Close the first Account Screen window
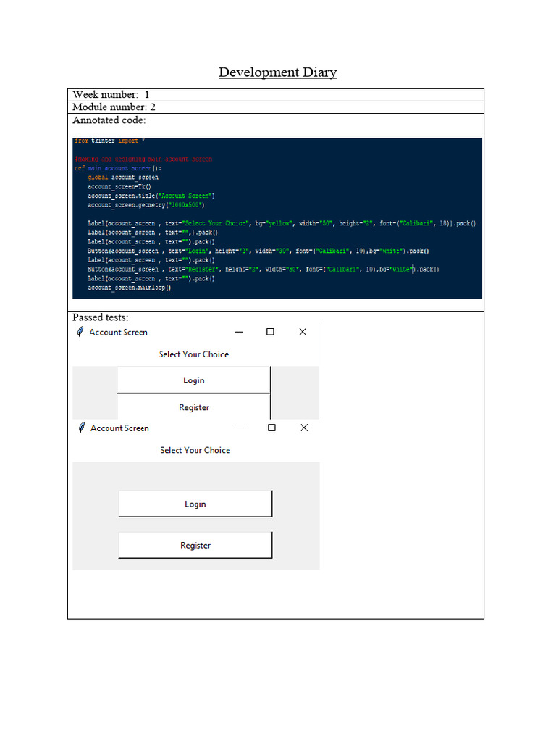Viewport: 556px width, 742px height. 303,332
